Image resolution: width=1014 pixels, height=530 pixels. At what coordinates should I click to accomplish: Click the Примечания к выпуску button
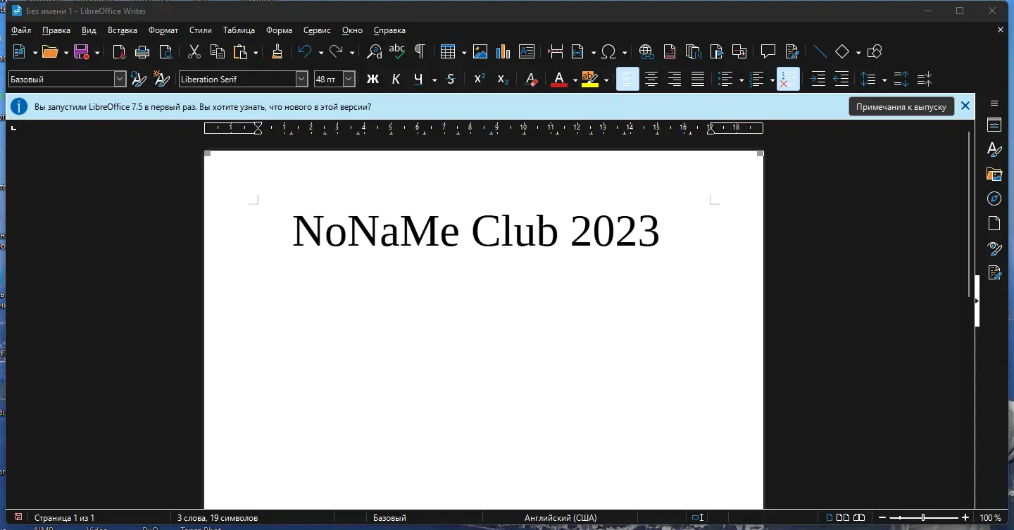(x=901, y=106)
